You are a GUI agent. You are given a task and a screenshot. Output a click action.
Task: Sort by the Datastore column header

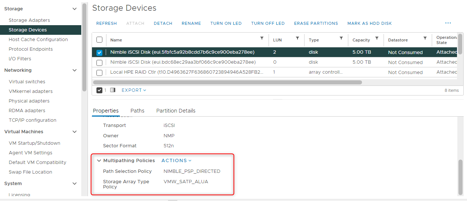coord(398,40)
